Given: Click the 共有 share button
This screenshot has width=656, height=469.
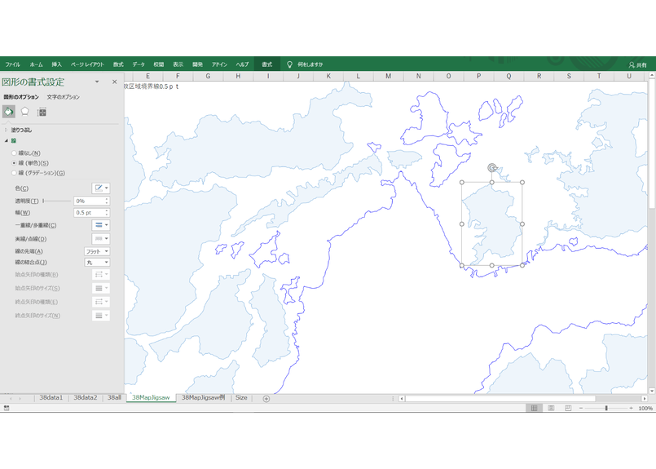Looking at the screenshot, I should (x=637, y=65).
